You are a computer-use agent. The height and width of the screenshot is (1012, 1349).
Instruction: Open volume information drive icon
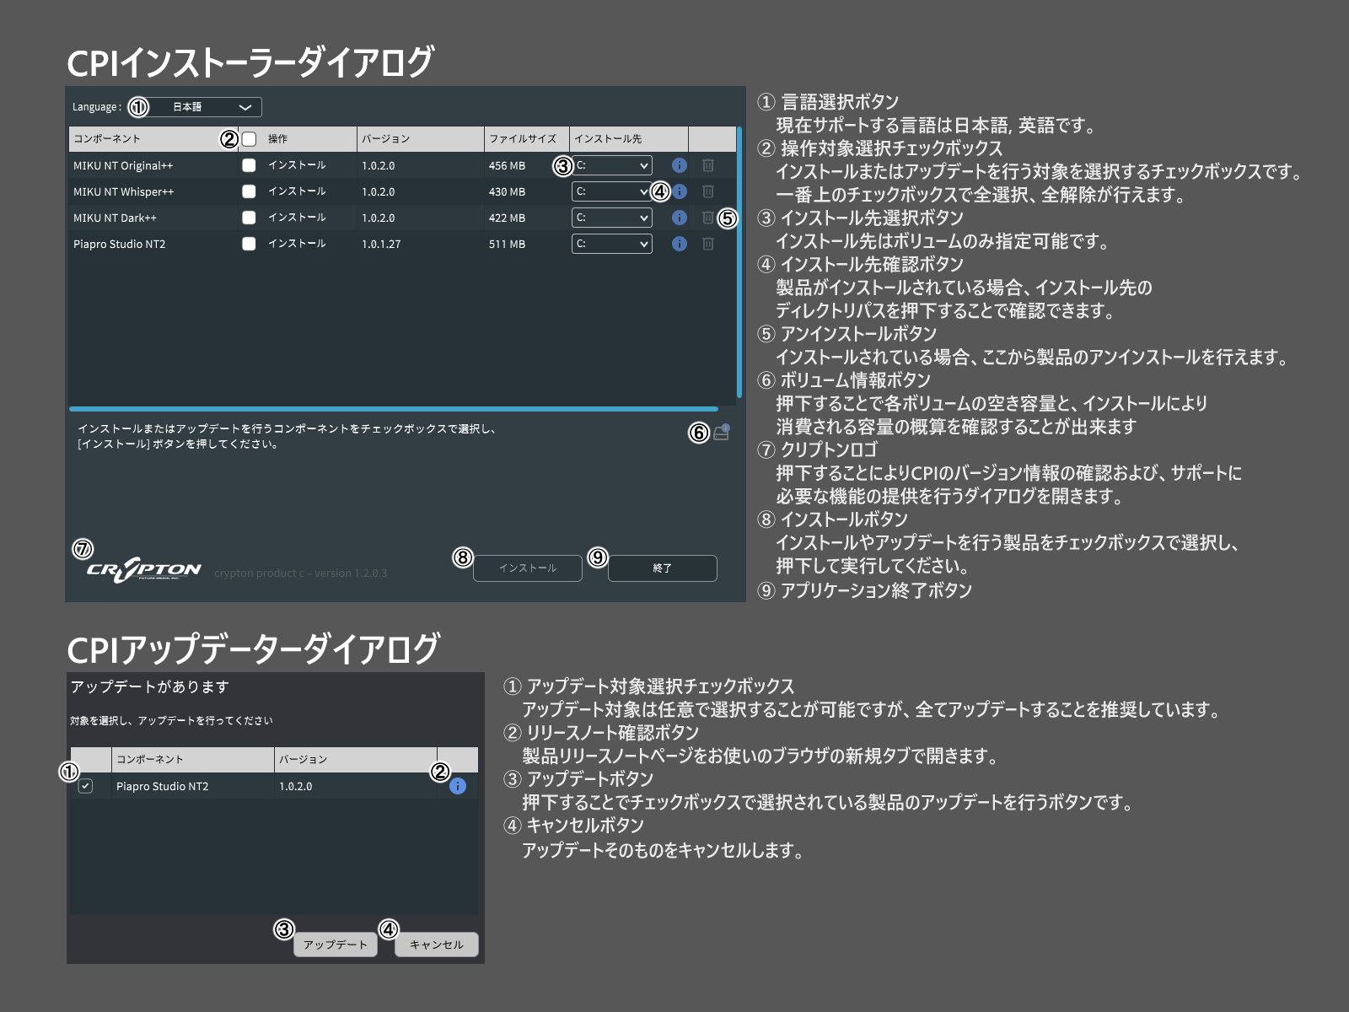tap(721, 433)
